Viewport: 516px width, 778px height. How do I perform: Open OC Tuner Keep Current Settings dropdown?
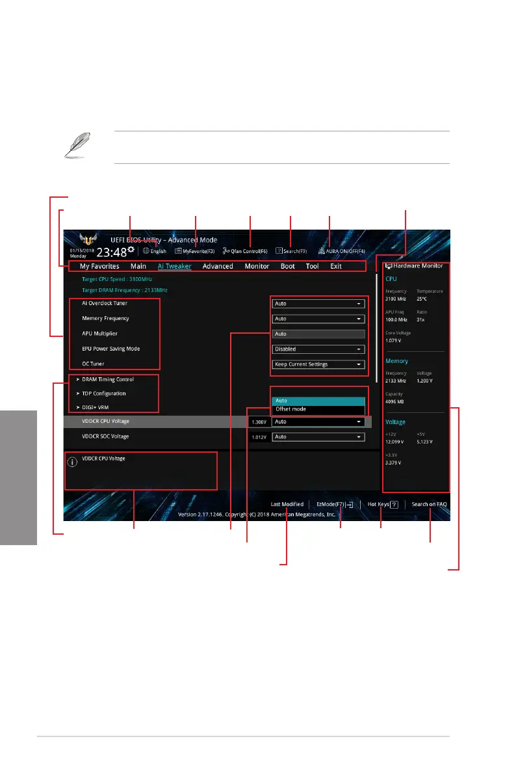click(x=318, y=364)
